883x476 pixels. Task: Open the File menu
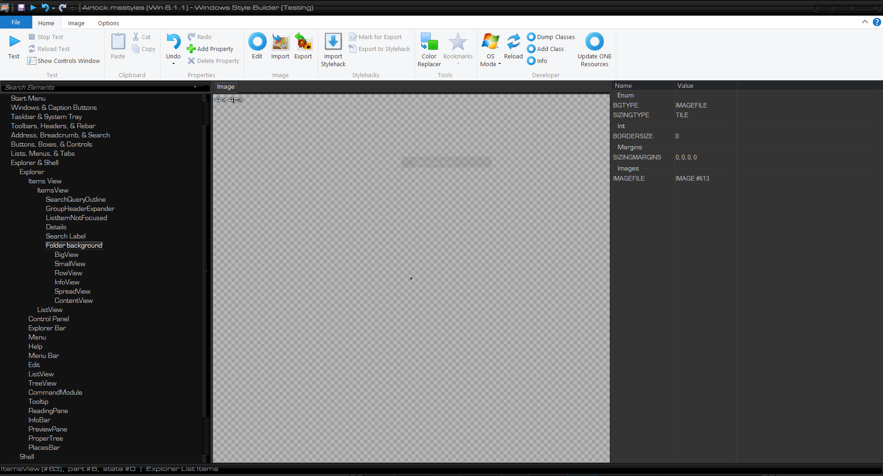16,23
